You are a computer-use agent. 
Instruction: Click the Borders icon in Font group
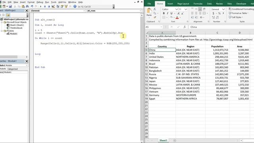(x=164, y=17)
